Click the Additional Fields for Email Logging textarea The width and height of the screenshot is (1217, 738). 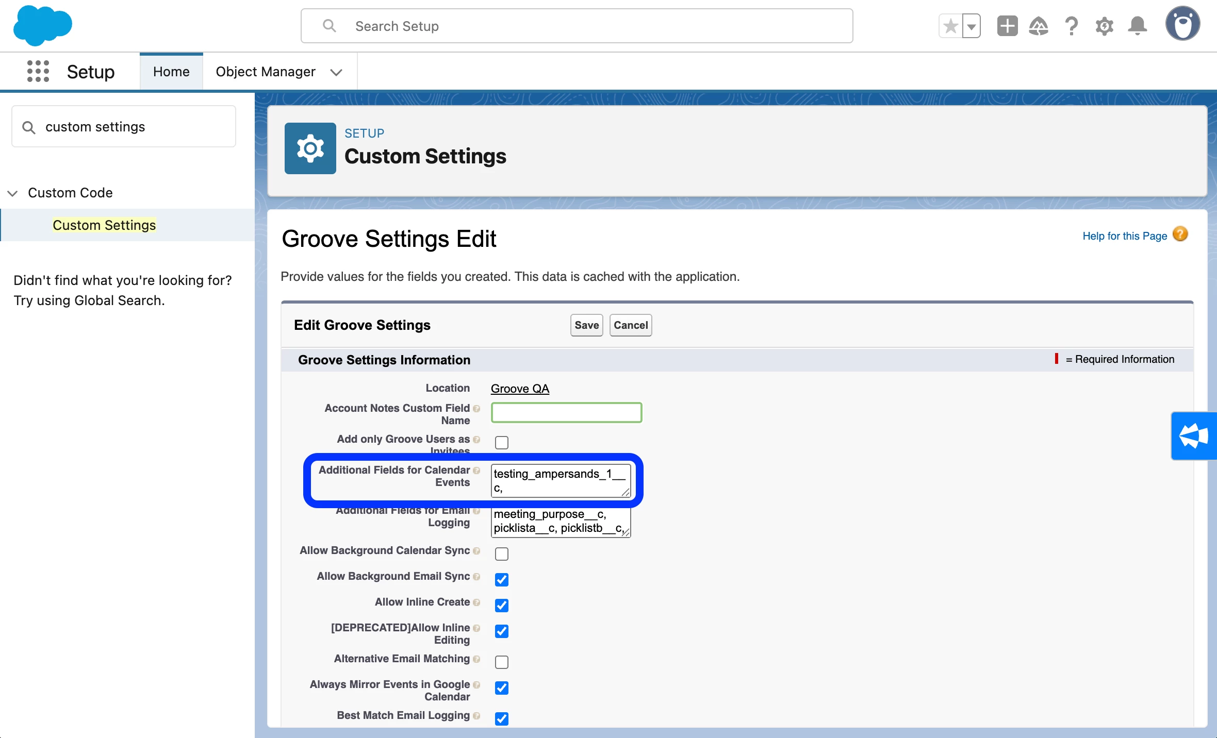point(561,522)
